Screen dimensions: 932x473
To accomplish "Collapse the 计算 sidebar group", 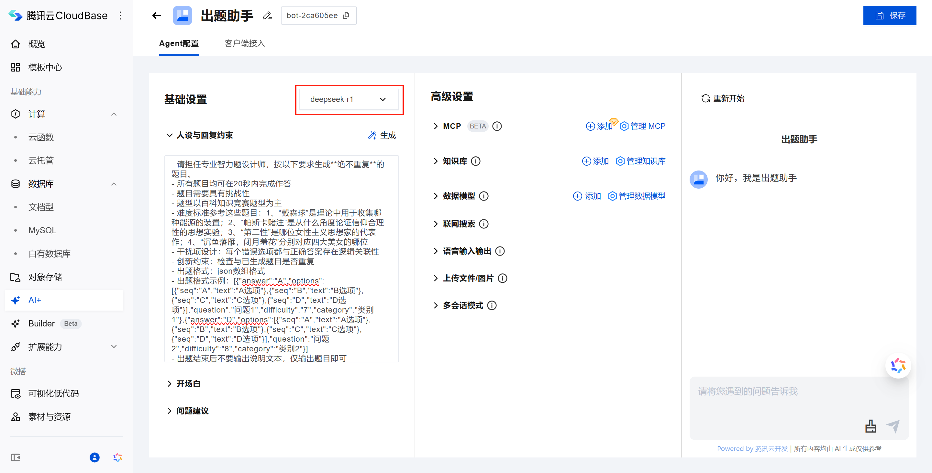I will [114, 114].
